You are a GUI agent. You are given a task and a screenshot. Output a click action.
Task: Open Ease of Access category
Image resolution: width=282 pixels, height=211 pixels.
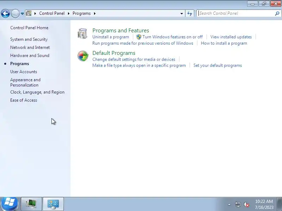point(24,100)
